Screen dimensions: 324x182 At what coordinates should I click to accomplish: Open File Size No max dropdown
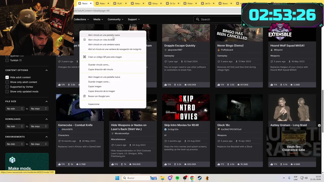39,109
